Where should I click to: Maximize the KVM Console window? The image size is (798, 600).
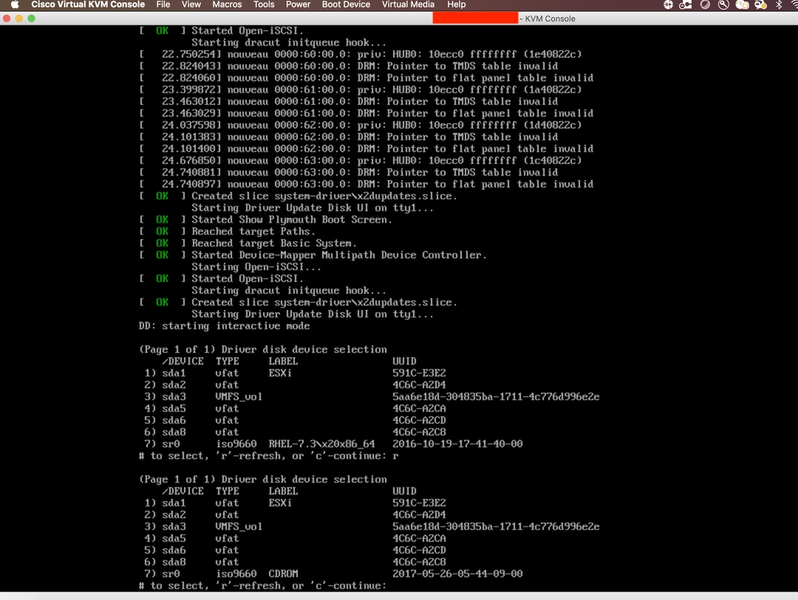[x=31, y=18]
